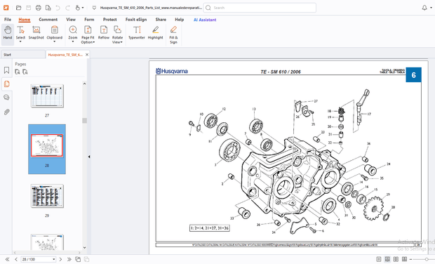Select page 29 thumbnail
The height and width of the screenshot is (264, 435).
[47, 196]
